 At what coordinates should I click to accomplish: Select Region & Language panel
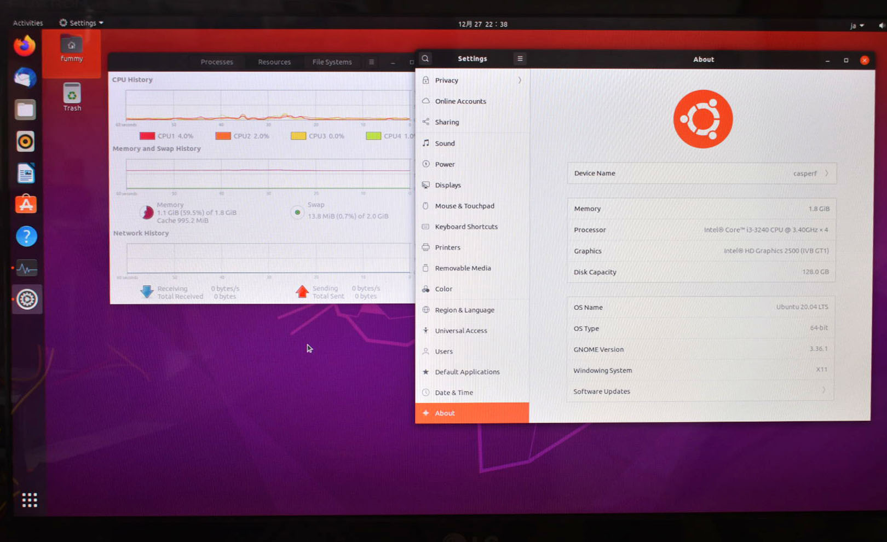[x=473, y=310]
